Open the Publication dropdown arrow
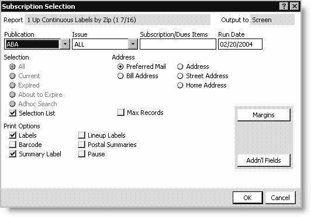The width and height of the screenshot is (311, 217). coord(65,44)
